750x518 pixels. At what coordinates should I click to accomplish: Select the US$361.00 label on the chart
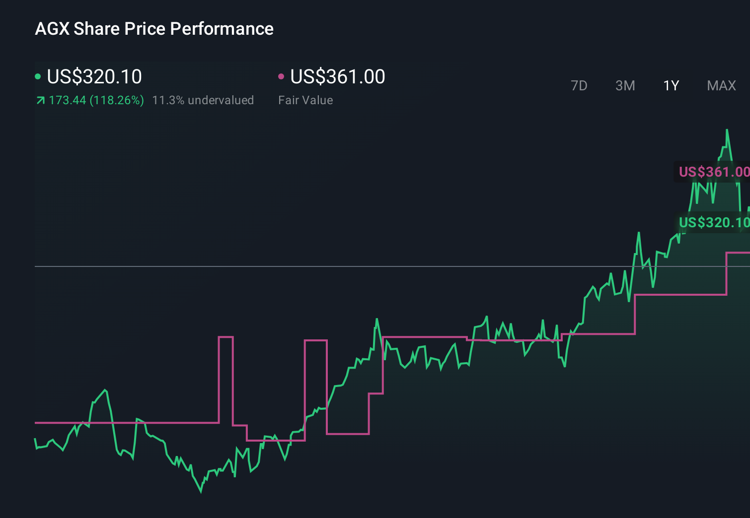pos(714,172)
